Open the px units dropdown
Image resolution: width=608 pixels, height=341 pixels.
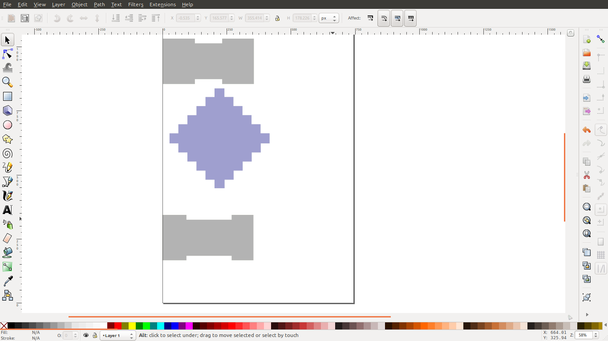(x=329, y=18)
